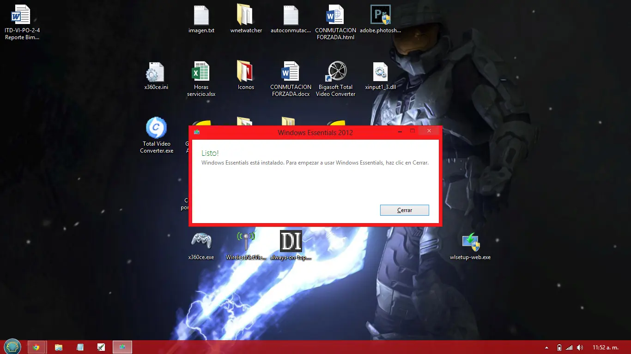This screenshot has width=631, height=354.
Task: Open Chrome from the taskbar
Action: click(36, 347)
